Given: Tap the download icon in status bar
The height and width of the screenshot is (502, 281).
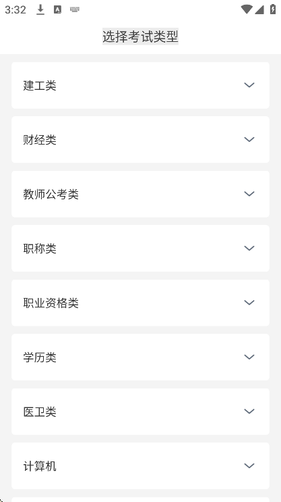Looking at the screenshot, I should click(x=40, y=9).
